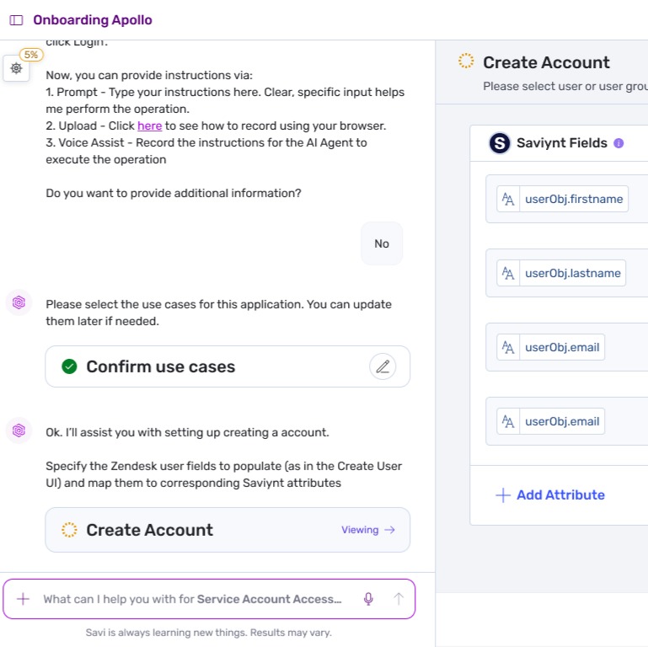Click the Saviynt S logo icon

point(499,143)
